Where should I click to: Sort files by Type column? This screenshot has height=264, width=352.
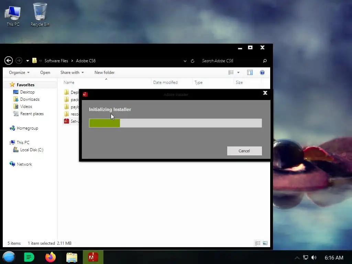(198, 82)
